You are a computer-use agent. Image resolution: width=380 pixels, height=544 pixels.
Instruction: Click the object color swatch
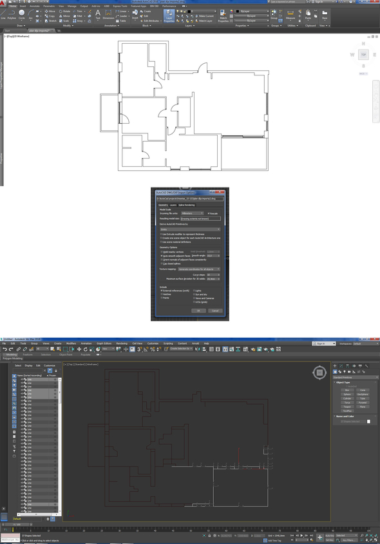(368, 422)
